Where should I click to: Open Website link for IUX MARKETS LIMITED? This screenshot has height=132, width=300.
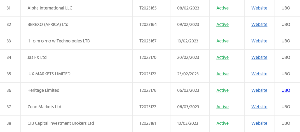[x=259, y=74]
